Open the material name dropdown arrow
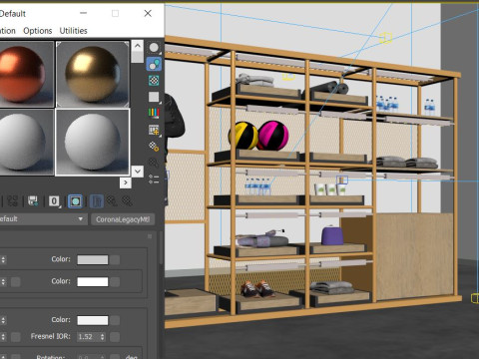Viewport: 479px width, 359px height. pos(81,219)
